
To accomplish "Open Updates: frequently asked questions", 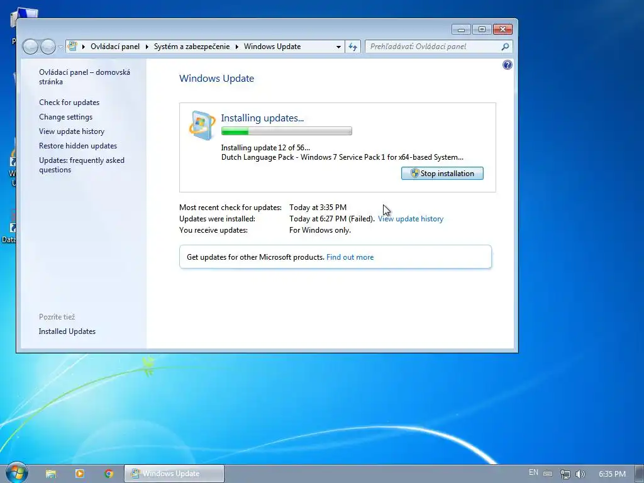I will (x=82, y=165).
